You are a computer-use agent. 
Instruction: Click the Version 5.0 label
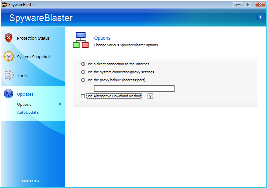pyautogui.click(x=30, y=181)
